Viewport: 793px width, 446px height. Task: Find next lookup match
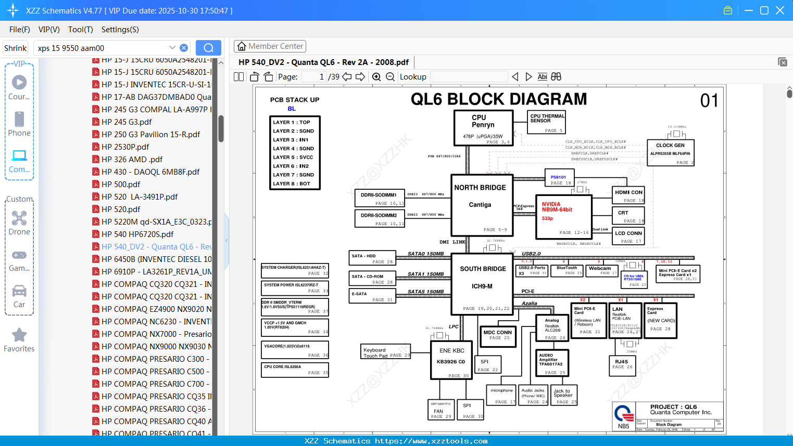(x=528, y=76)
